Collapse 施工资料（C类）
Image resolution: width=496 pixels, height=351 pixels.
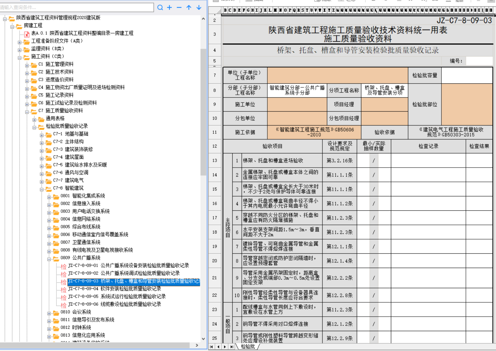click(20, 58)
